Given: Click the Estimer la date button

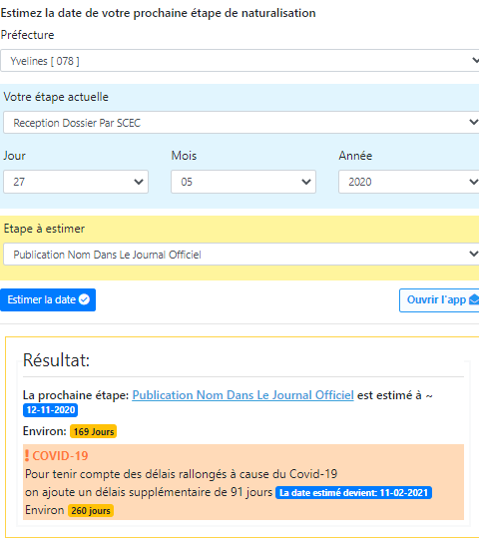Looking at the screenshot, I should click(48, 299).
